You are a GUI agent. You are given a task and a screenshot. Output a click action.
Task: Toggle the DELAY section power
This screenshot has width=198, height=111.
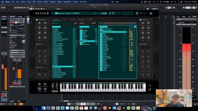[x=37, y=44]
